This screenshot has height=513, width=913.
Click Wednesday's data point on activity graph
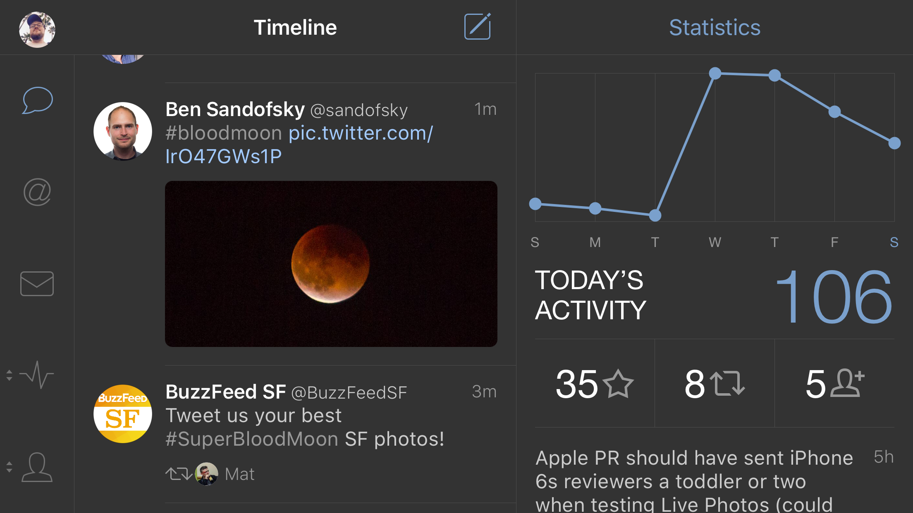pos(714,74)
